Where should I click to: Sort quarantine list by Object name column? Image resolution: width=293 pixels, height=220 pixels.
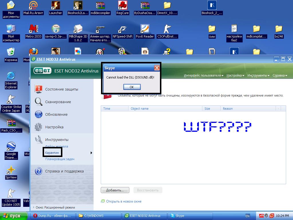pos(165,109)
